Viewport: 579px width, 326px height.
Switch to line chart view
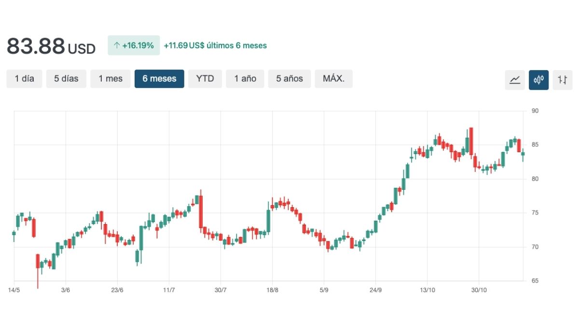[514, 80]
